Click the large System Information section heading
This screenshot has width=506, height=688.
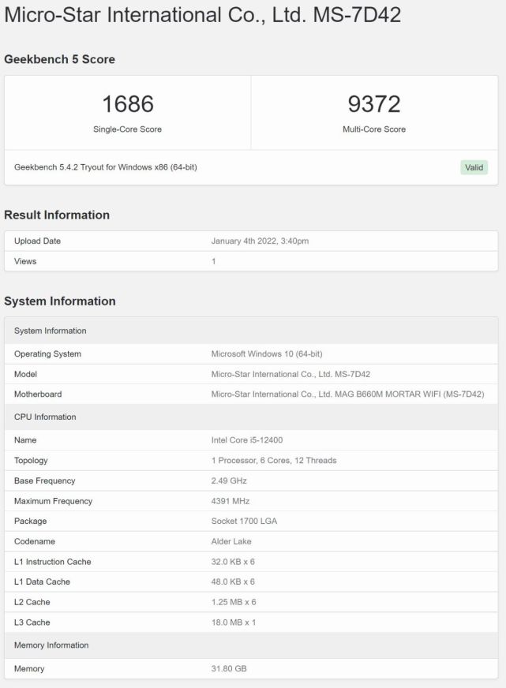point(60,301)
